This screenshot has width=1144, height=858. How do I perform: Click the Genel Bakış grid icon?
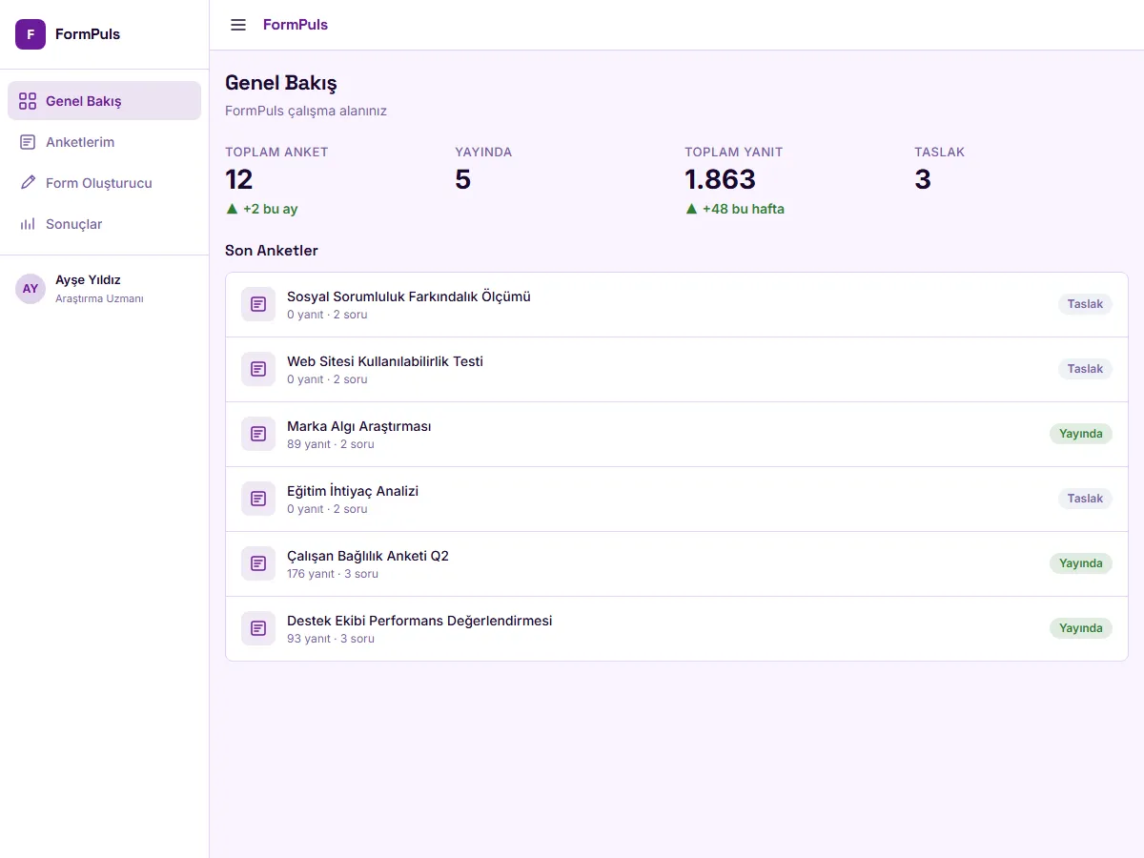(x=28, y=101)
